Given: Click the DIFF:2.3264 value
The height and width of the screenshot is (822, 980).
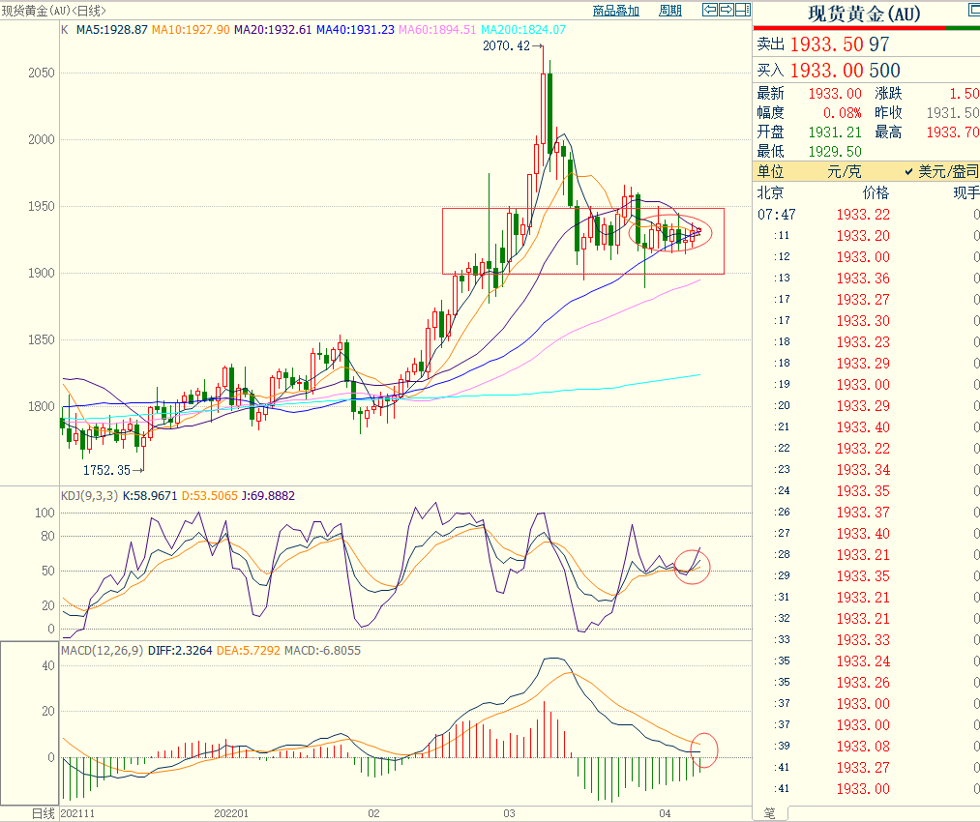Looking at the screenshot, I should (180, 651).
